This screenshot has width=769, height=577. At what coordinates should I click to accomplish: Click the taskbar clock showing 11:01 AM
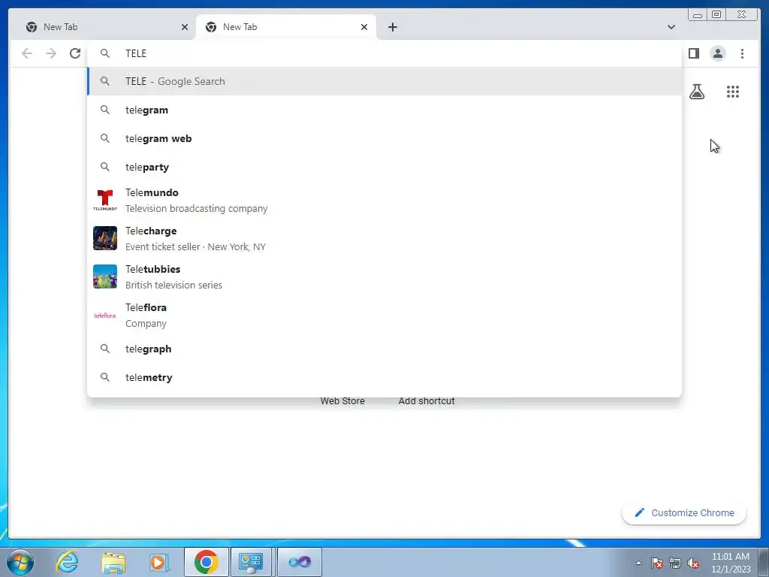point(730,563)
